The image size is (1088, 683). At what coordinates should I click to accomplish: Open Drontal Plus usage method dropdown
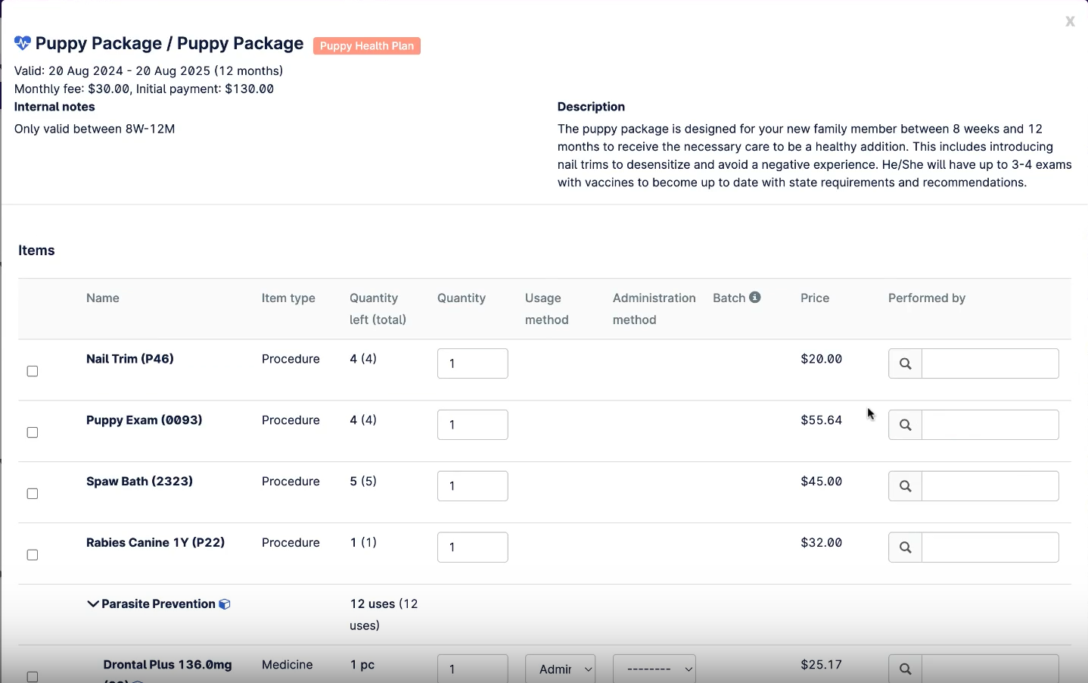click(x=560, y=669)
